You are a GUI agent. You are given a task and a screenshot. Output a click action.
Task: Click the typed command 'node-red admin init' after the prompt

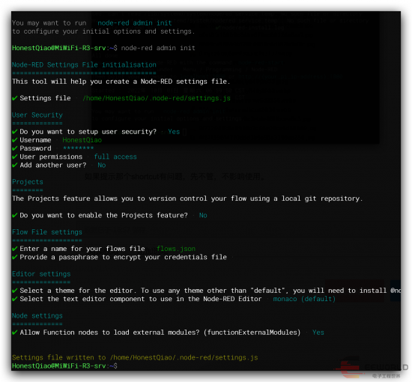[x=158, y=48]
